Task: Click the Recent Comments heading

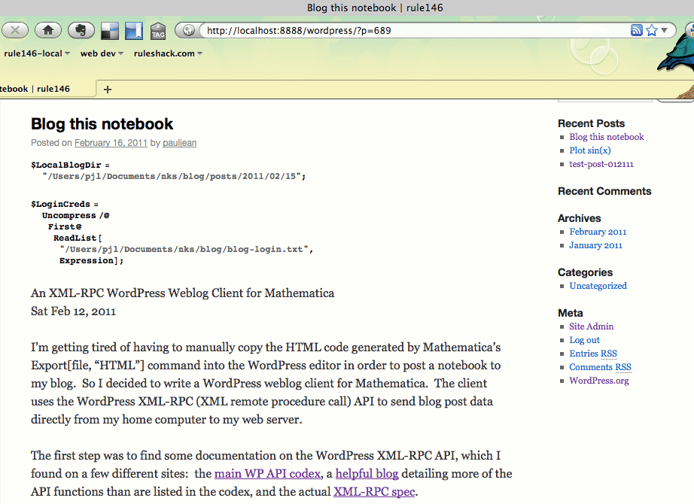Action: (604, 191)
